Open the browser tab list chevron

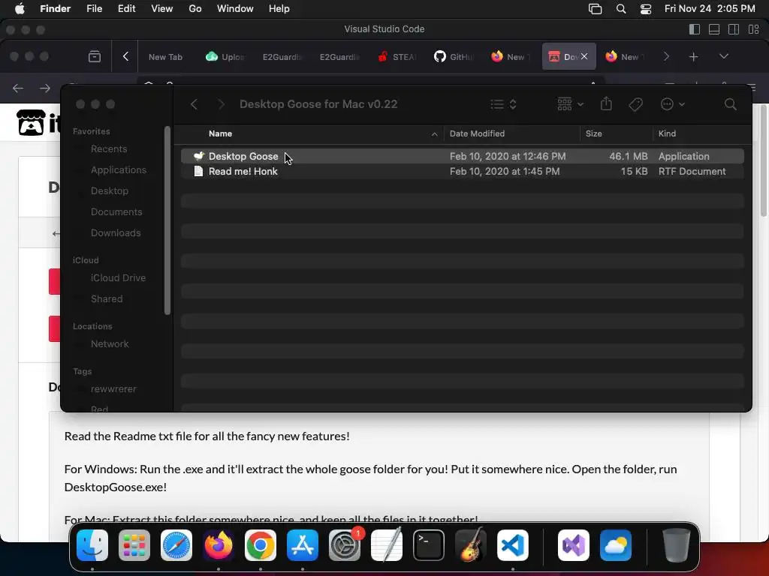(723, 56)
